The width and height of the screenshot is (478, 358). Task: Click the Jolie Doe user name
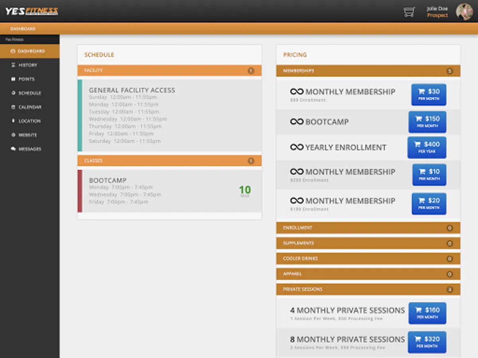pos(437,9)
